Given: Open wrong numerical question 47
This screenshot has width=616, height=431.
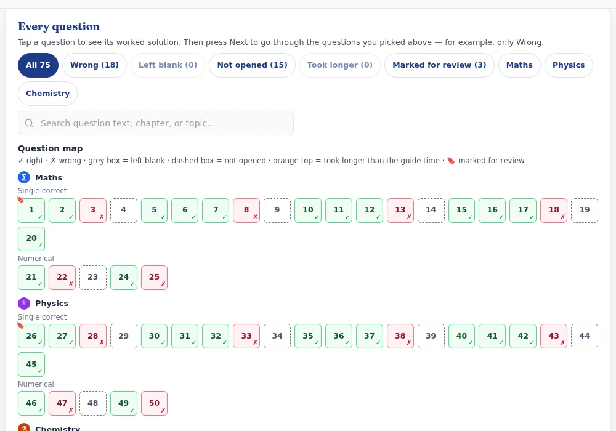Looking at the screenshot, I should [x=62, y=403].
